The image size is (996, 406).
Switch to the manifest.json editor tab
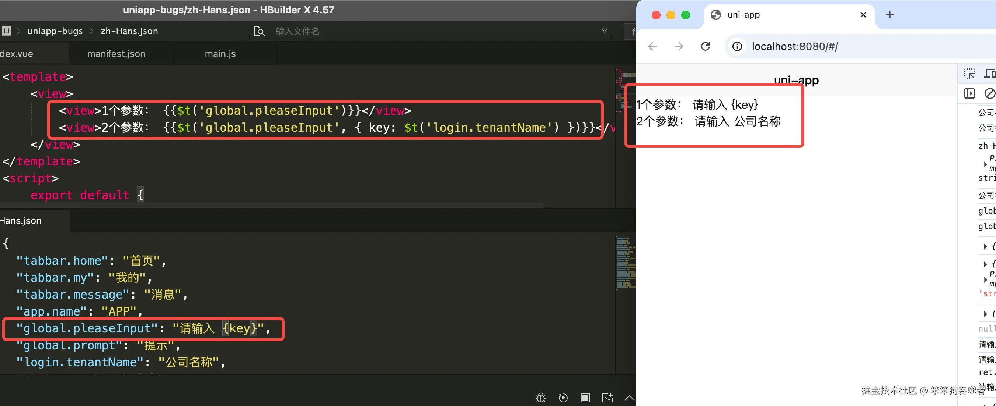[x=116, y=54]
